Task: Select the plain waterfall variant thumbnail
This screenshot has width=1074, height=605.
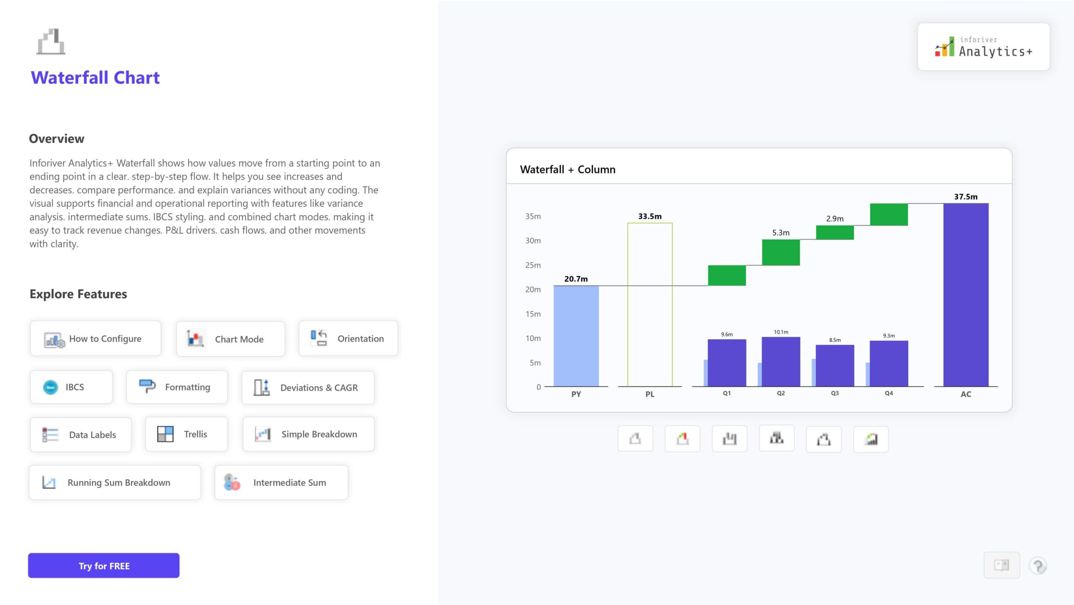Action: tap(635, 439)
